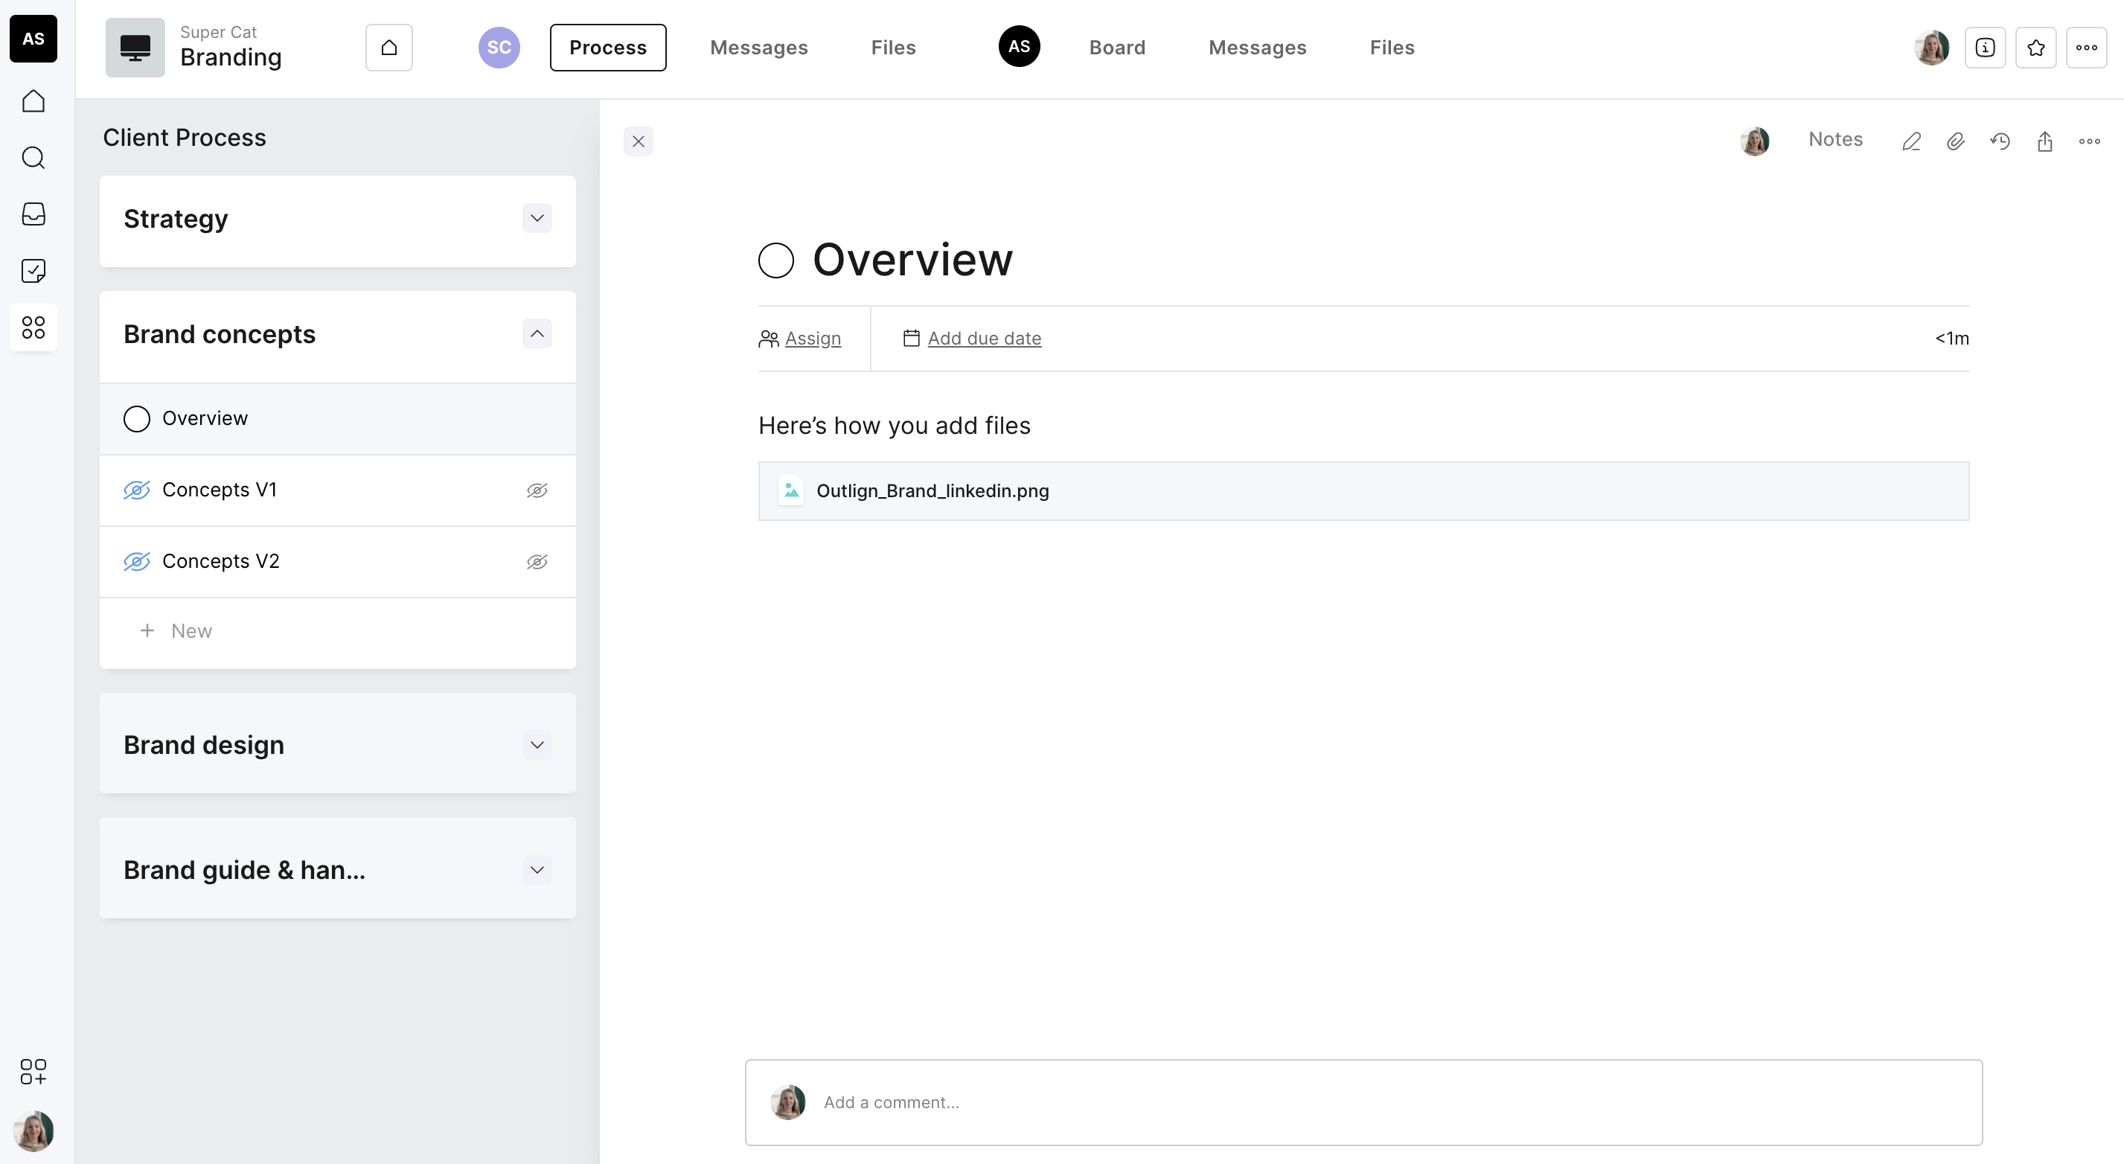Switch to the Board tab

pos(1116,48)
